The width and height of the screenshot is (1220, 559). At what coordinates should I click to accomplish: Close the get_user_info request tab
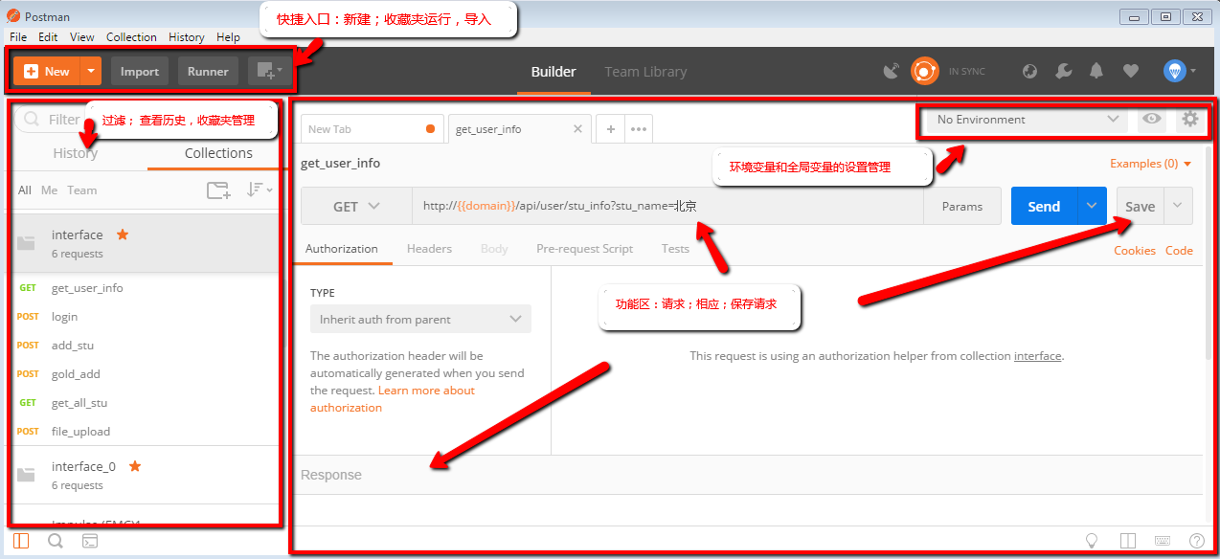pos(577,128)
